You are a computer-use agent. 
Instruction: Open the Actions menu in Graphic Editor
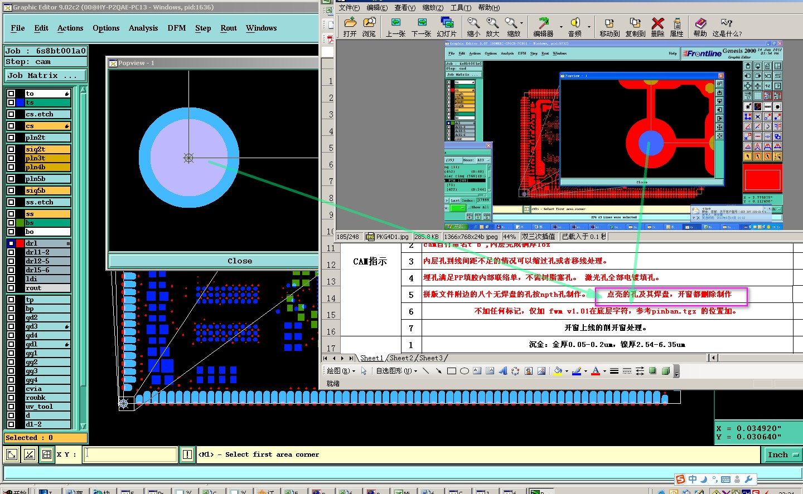(x=70, y=28)
